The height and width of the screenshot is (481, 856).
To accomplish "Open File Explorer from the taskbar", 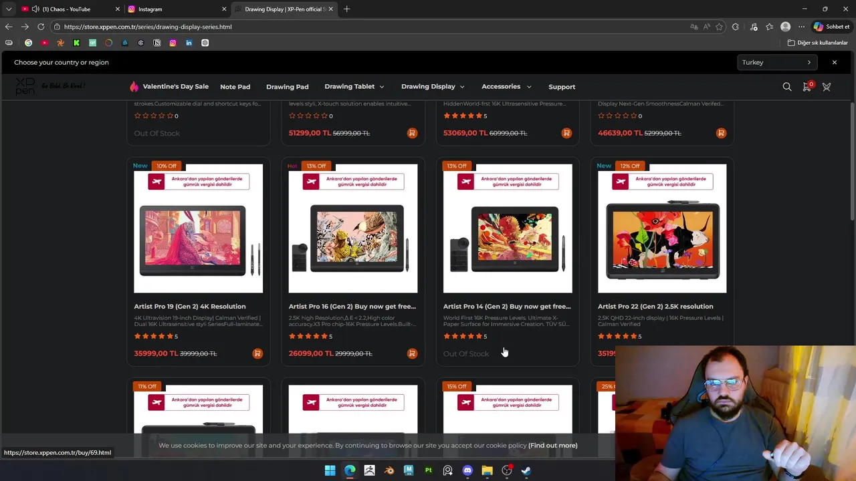I will click(x=487, y=470).
